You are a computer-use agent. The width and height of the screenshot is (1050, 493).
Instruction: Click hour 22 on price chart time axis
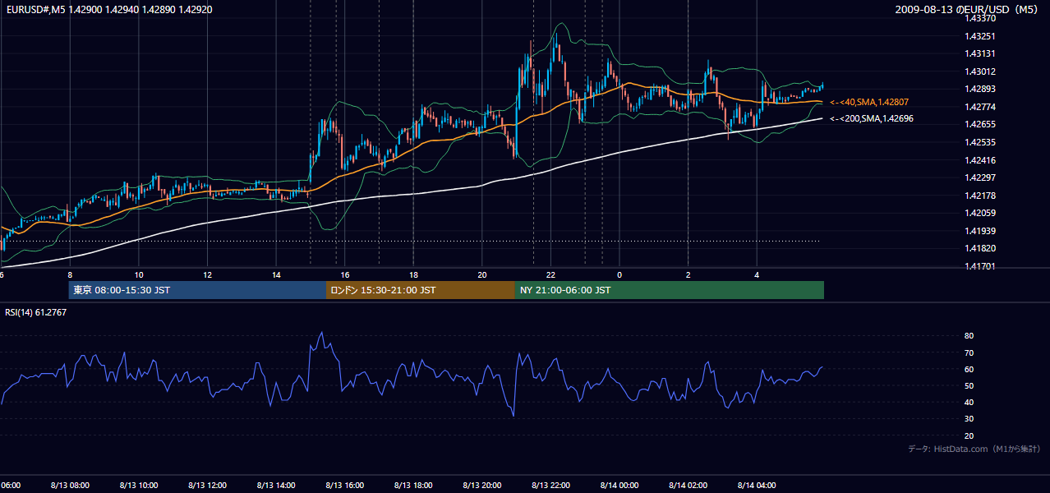tap(550, 274)
